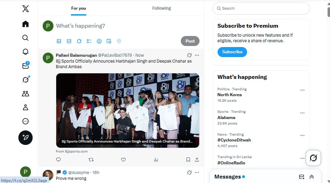Add a GIF to the post
Viewport: 330px width, 183px height.
click(69, 41)
